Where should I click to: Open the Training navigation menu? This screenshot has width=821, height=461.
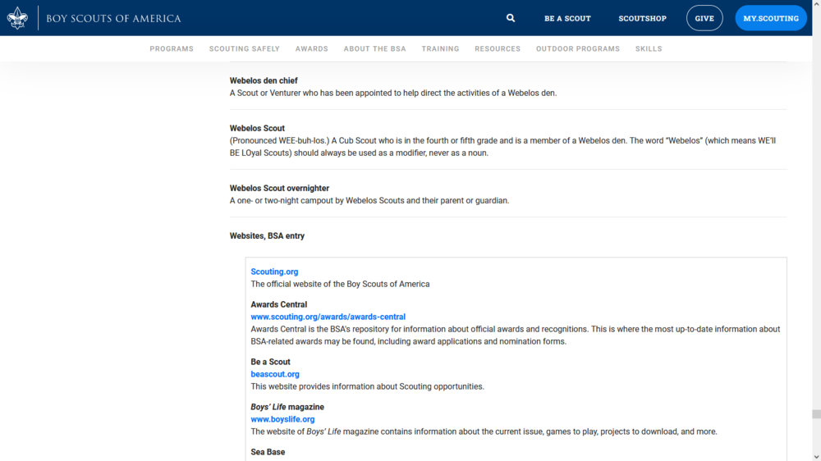pyautogui.click(x=440, y=49)
